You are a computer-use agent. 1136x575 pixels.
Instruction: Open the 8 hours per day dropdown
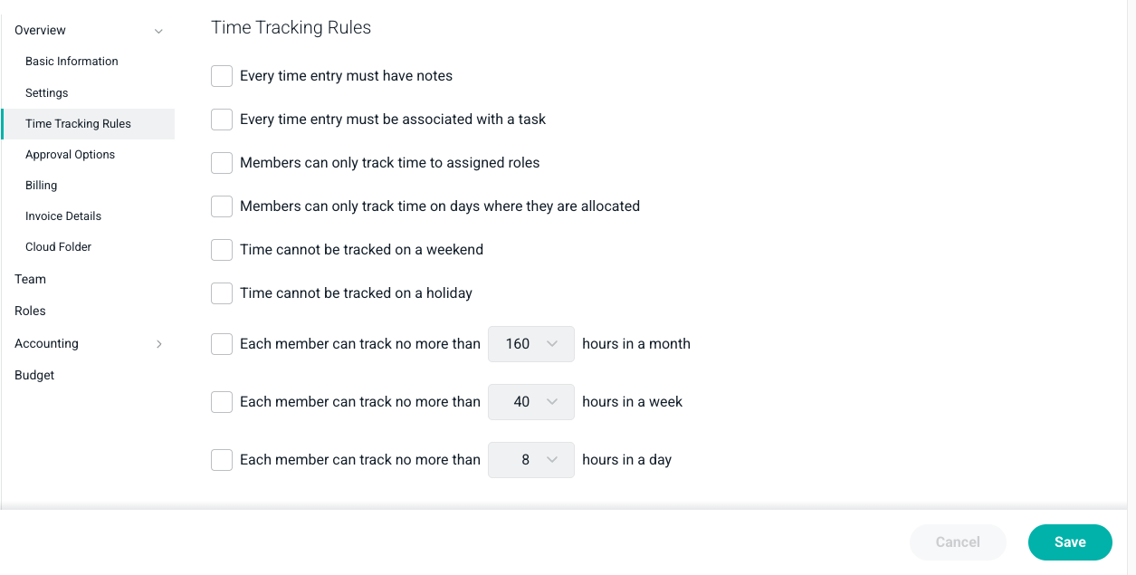531,460
